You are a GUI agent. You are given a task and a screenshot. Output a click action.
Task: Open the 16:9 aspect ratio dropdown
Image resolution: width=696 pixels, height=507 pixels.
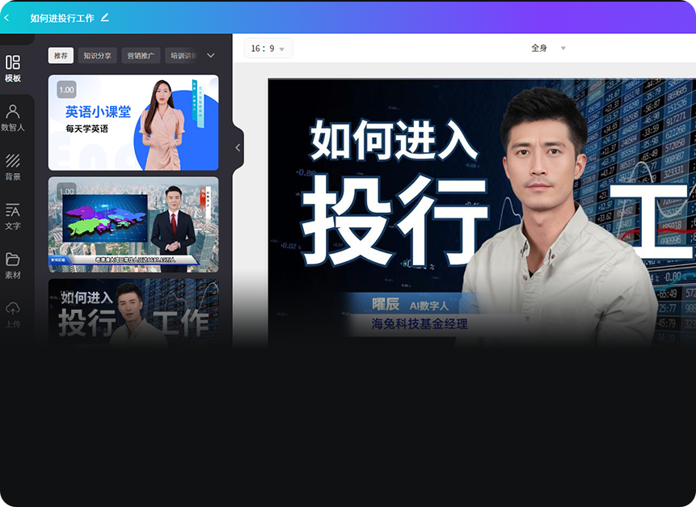coord(268,49)
